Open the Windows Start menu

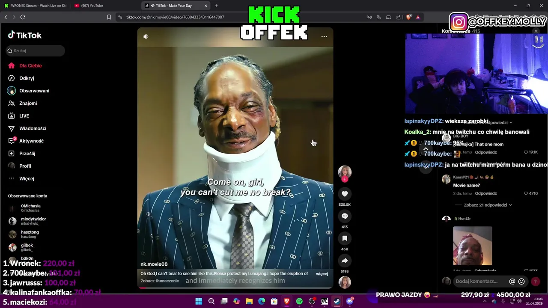pyautogui.click(x=199, y=302)
